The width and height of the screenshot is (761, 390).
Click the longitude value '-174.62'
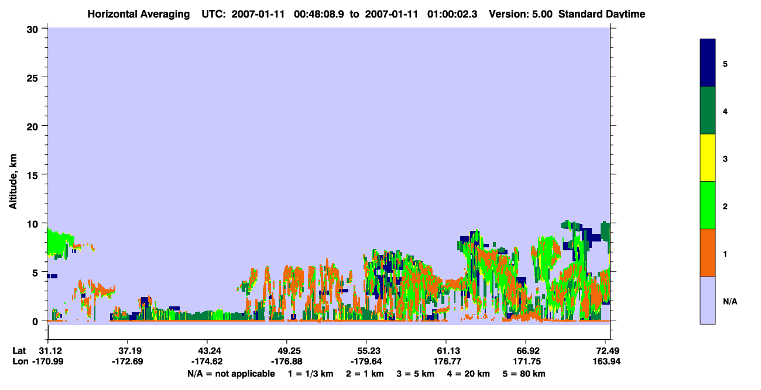click(207, 361)
